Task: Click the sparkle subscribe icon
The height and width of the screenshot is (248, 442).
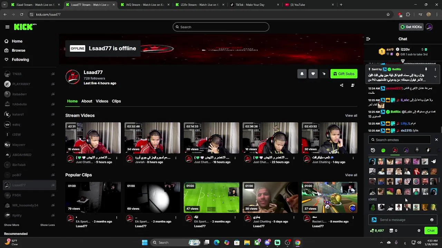Action: click(x=324, y=74)
